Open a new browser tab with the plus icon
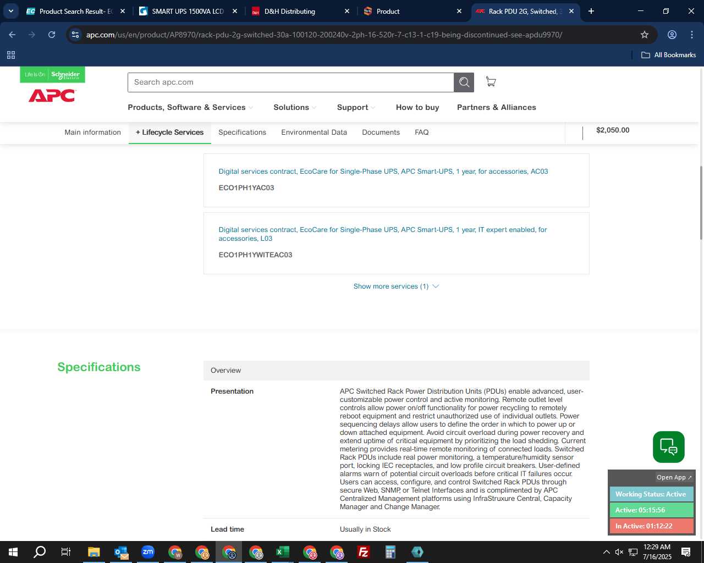 click(591, 11)
